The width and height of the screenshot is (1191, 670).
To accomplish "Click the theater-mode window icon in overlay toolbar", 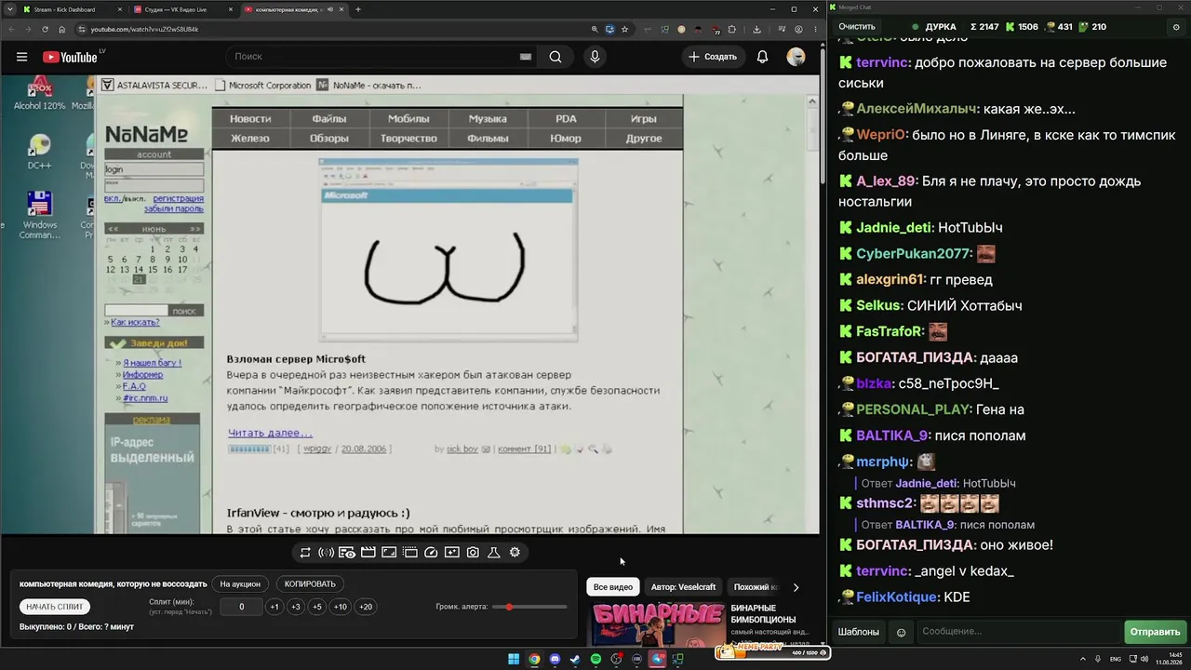I will (409, 553).
